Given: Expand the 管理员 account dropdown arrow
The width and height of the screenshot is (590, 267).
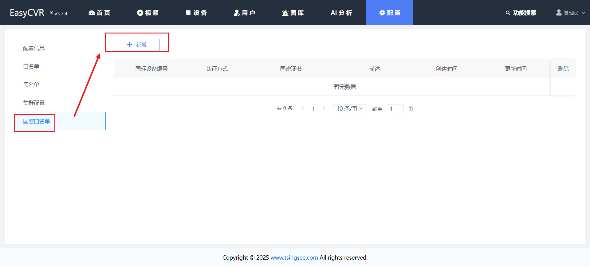Looking at the screenshot, I should (x=583, y=13).
